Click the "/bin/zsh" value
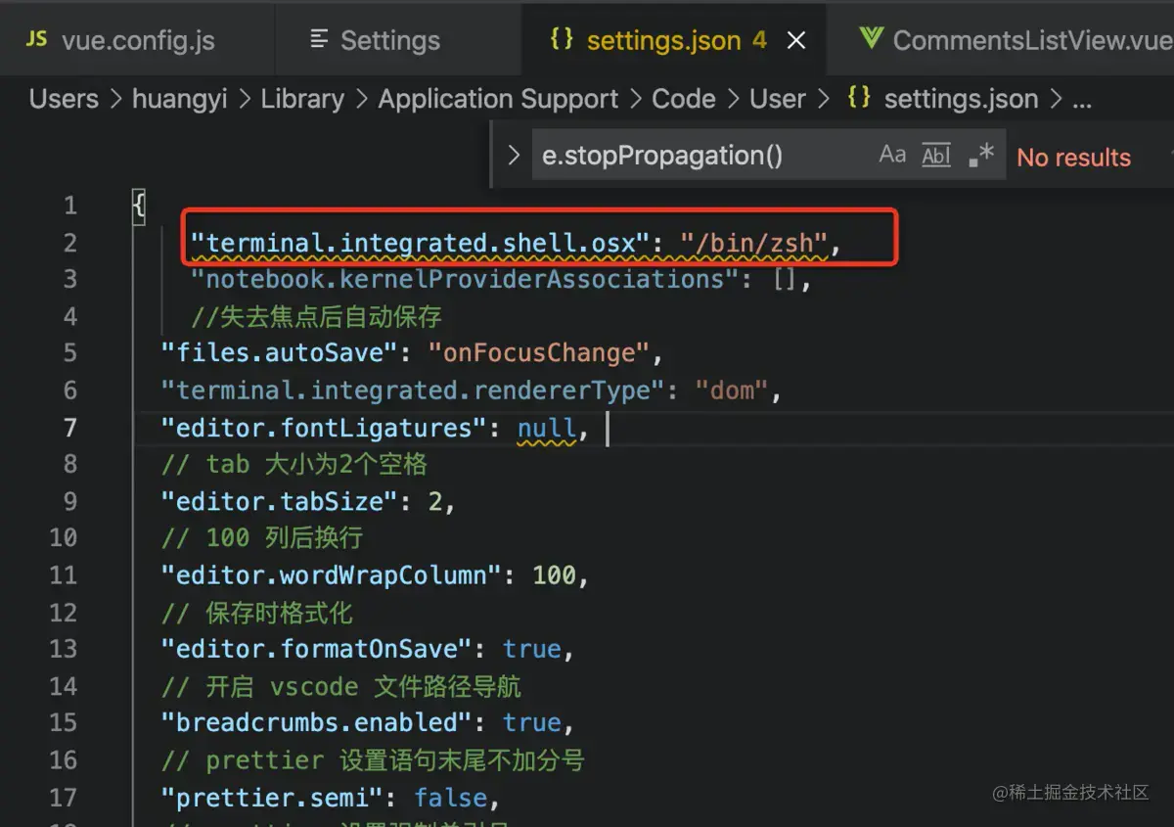This screenshot has height=827, width=1174. (753, 243)
